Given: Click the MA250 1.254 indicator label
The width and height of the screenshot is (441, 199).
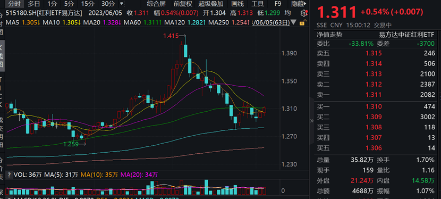Looking at the screenshot, I should tap(230, 22).
